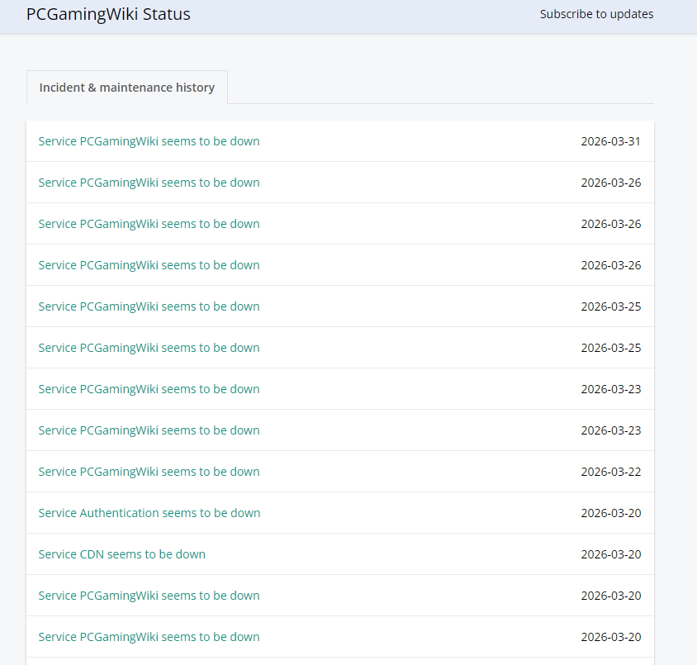The image size is (697, 665).
Task: Open the PCGamingWiki down incident from 2026-03-22
Action: pyautogui.click(x=149, y=472)
